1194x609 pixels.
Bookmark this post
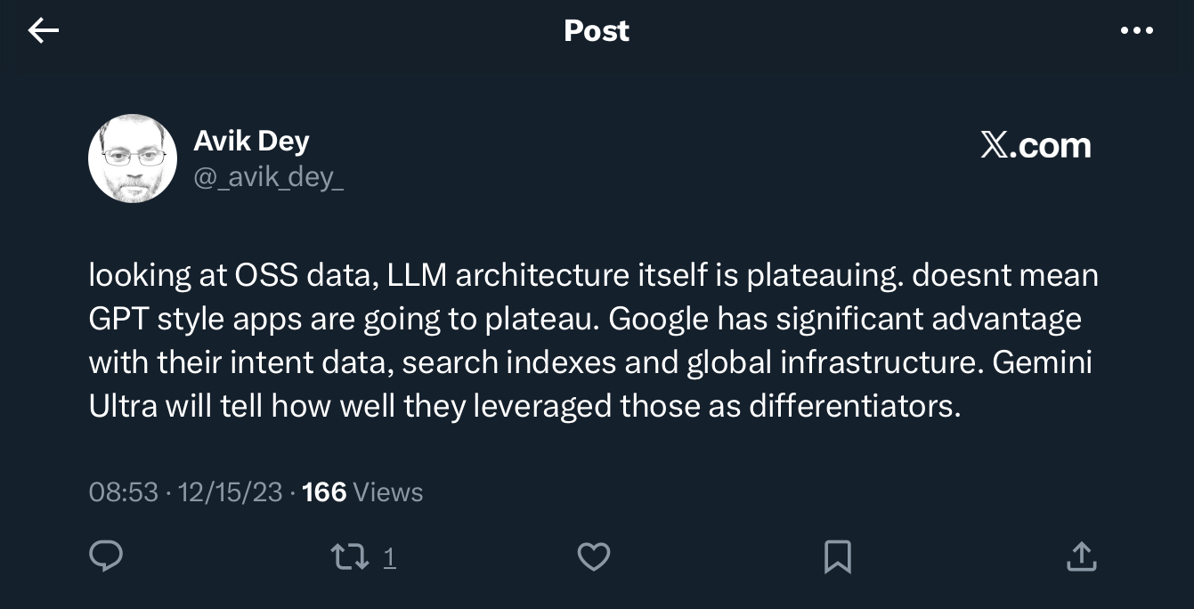(837, 557)
